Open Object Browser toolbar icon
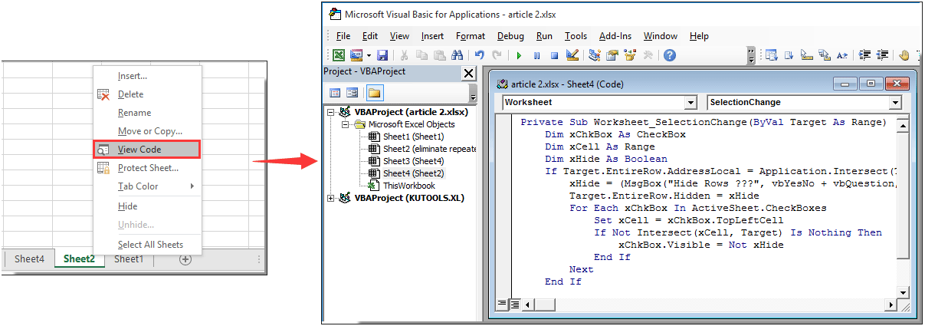The image size is (925, 326). 630,55
